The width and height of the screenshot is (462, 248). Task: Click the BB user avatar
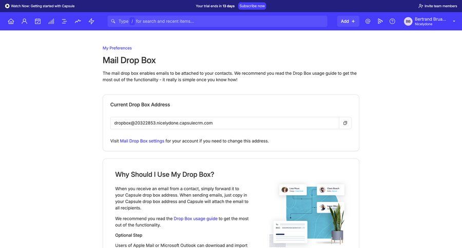coord(408,21)
